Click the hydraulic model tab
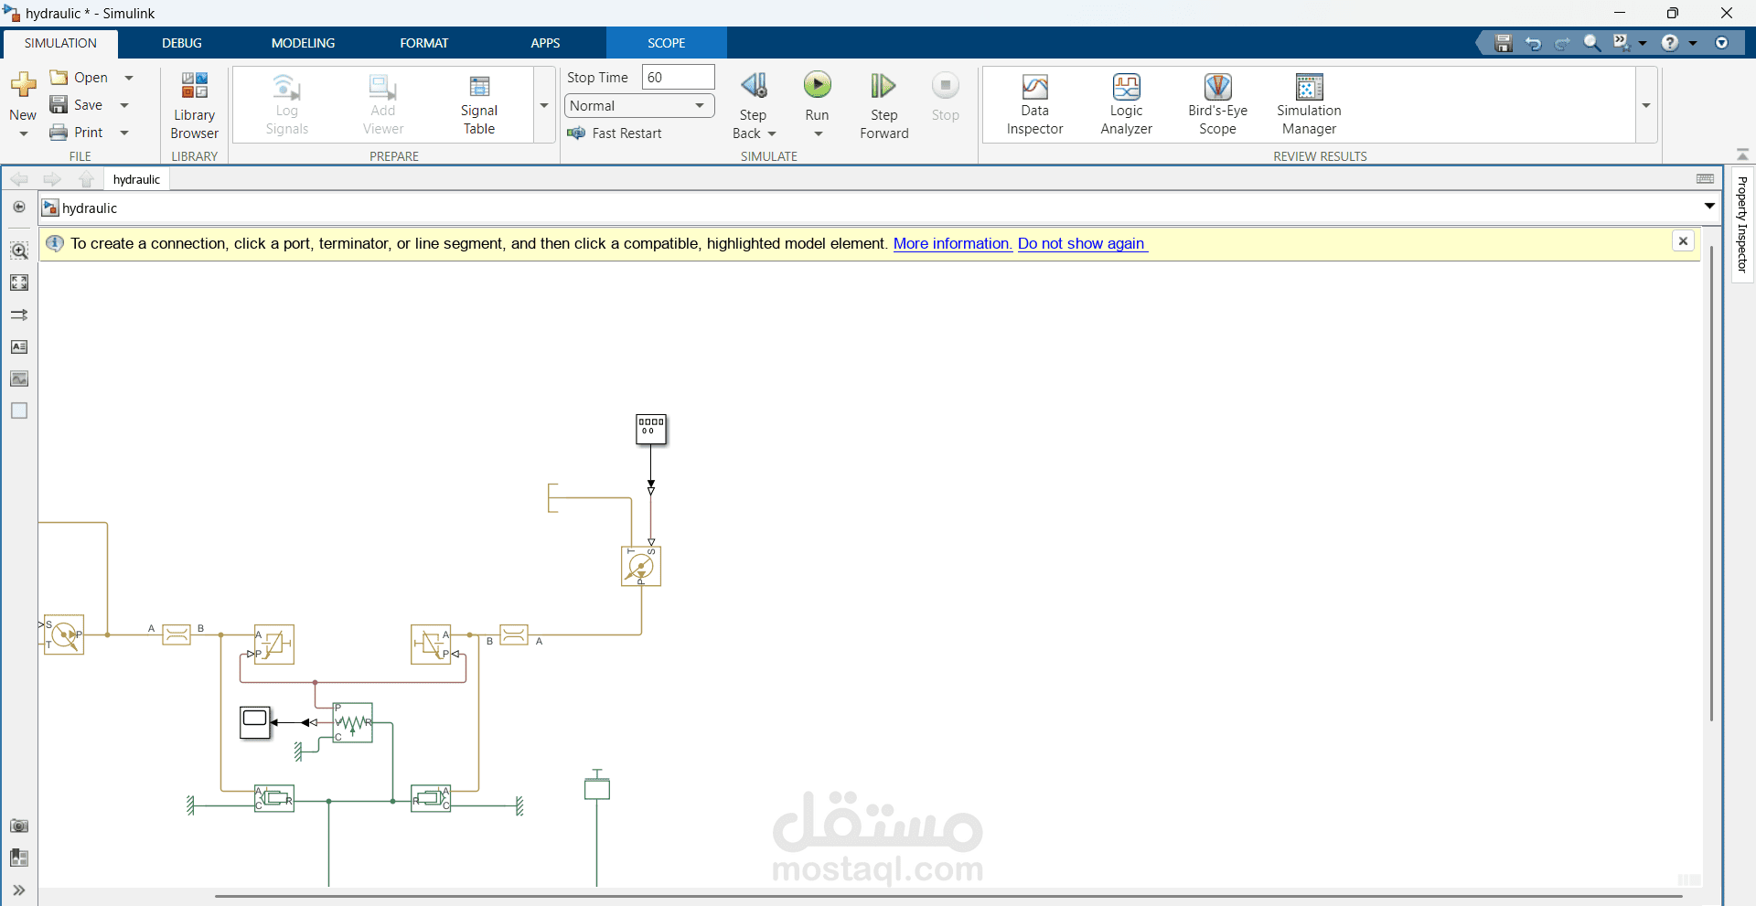 click(137, 179)
